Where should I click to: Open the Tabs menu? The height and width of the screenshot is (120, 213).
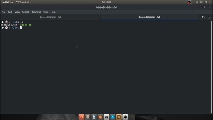(46, 12)
